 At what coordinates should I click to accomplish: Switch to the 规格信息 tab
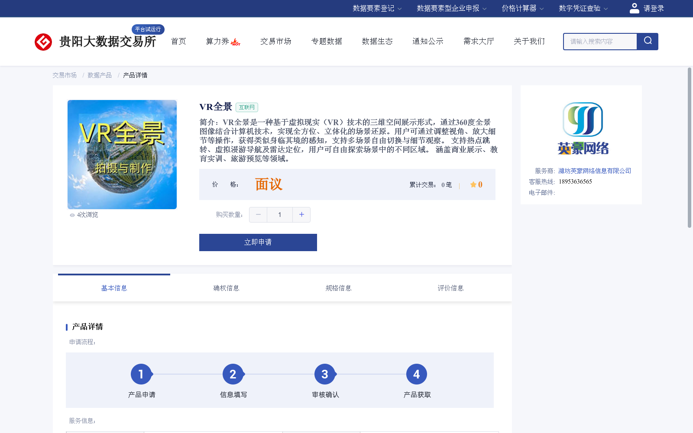point(338,288)
